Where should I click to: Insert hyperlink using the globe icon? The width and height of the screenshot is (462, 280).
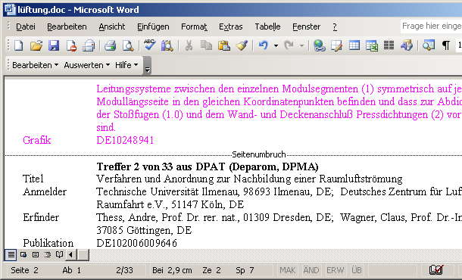320,45
